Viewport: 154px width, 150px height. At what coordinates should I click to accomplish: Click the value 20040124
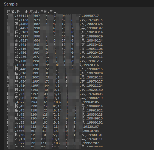click(95, 40)
